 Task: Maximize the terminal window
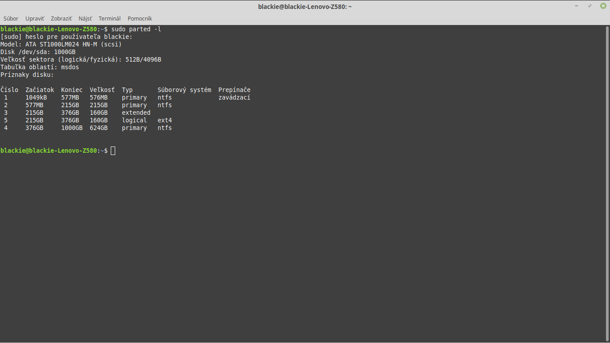tap(590, 6)
